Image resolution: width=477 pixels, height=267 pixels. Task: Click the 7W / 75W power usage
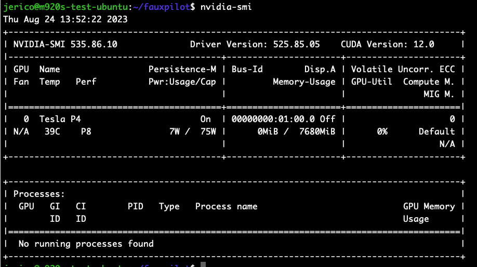[x=192, y=131]
